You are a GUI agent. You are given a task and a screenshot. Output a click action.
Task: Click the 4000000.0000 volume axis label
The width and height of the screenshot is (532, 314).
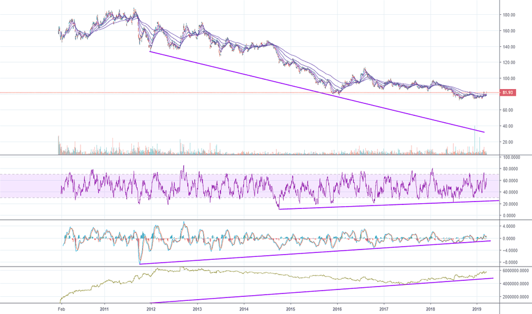[x=515, y=284]
